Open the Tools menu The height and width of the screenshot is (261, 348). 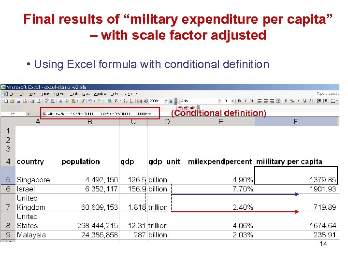point(74,94)
